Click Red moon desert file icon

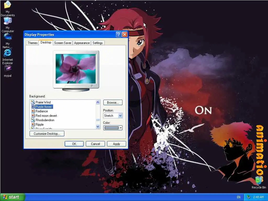[33, 115]
